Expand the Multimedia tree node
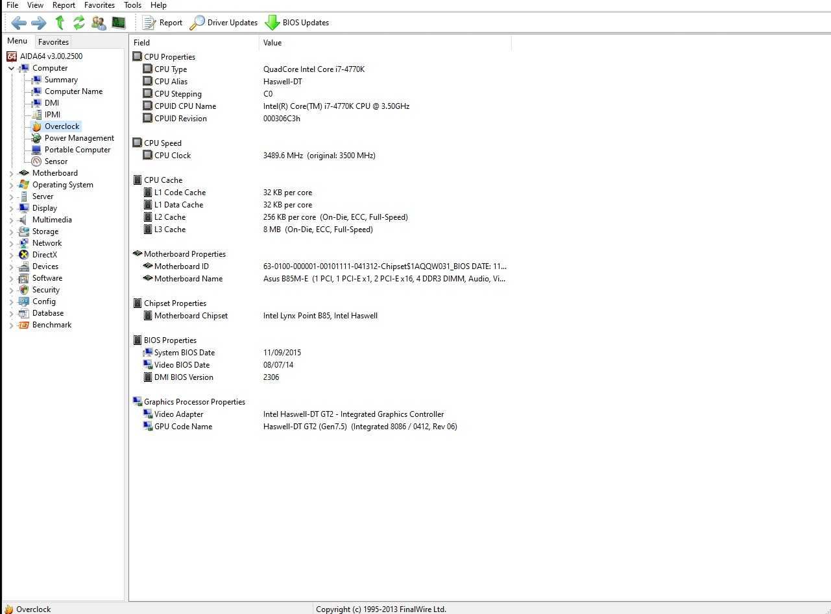Screen dimensions: 831x614 (x=11, y=220)
